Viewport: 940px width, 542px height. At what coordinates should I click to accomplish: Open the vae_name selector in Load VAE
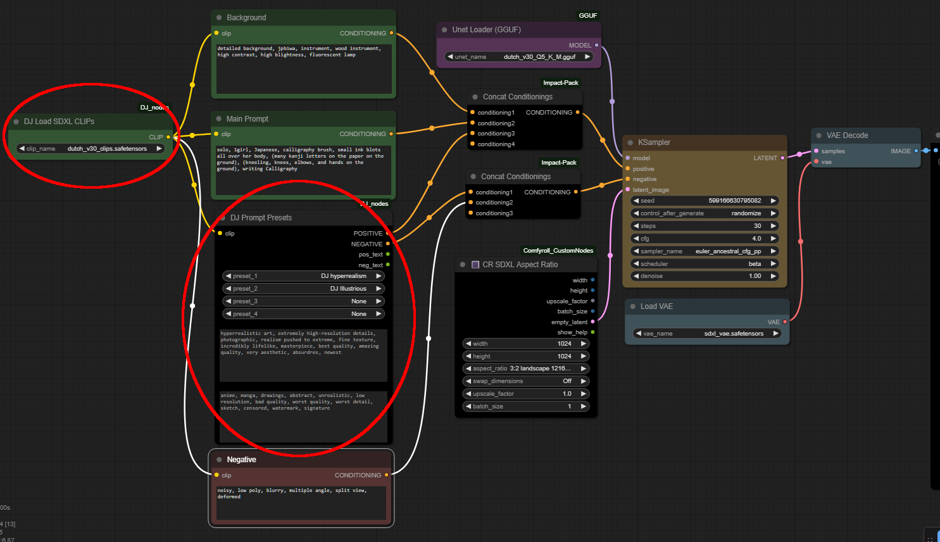coord(707,334)
